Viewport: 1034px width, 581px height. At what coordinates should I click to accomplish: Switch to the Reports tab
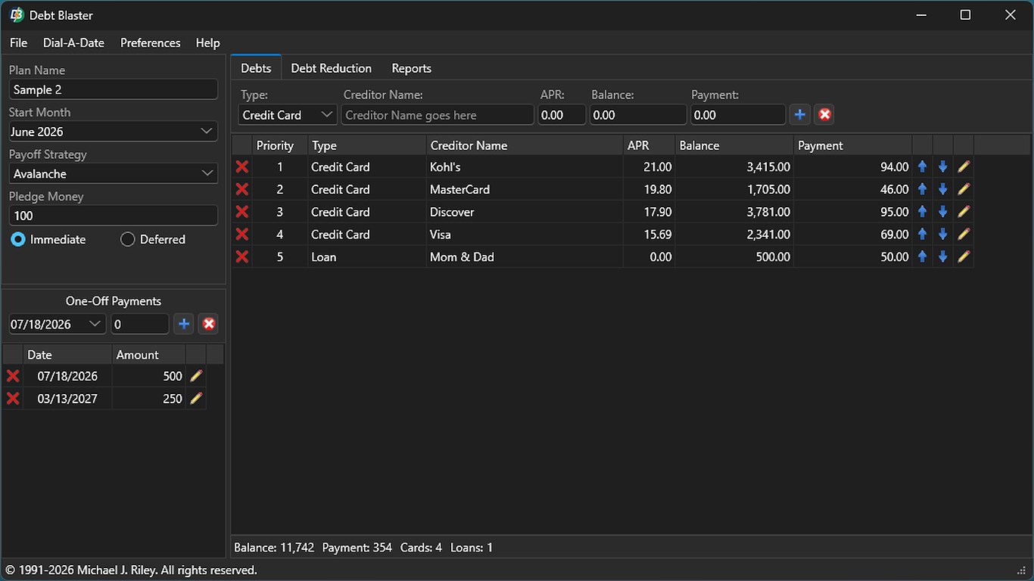412,68
